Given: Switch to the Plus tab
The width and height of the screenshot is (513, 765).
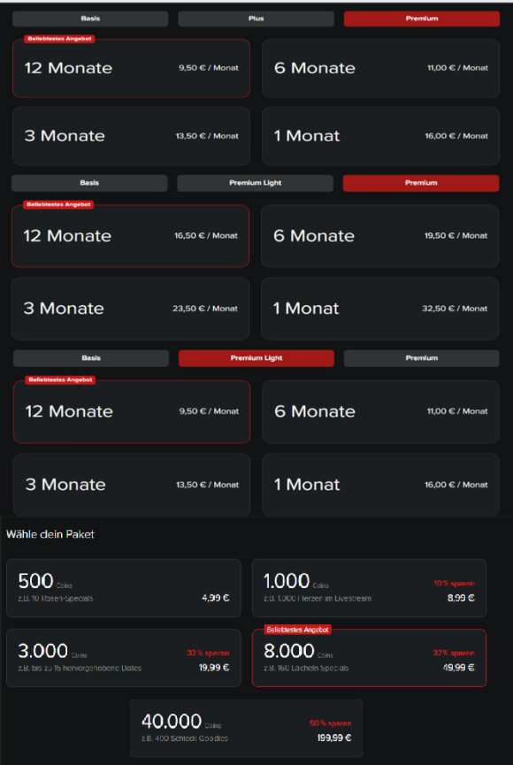Looking at the screenshot, I should (256, 19).
